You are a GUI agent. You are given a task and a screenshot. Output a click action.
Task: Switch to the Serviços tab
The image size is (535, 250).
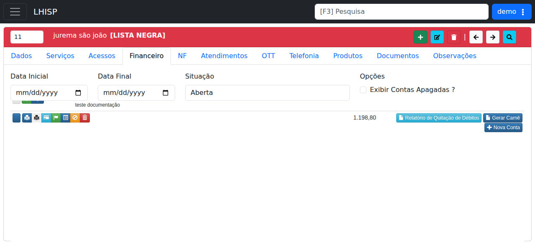click(60, 56)
